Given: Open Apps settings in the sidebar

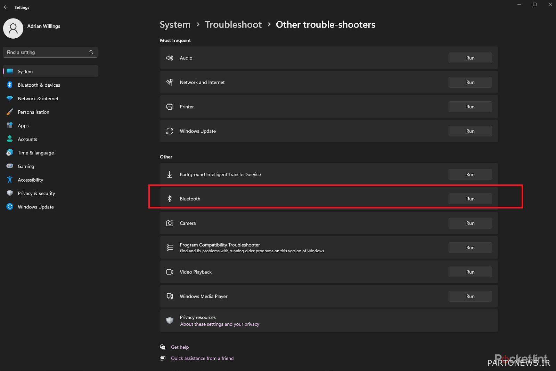Looking at the screenshot, I should (x=50, y=126).
